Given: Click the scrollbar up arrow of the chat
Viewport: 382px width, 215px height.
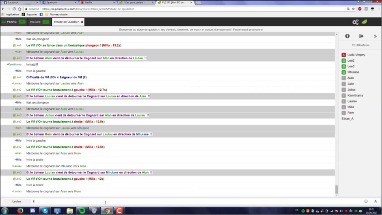Looking at the screenshot, I should [x=337, y=34].
